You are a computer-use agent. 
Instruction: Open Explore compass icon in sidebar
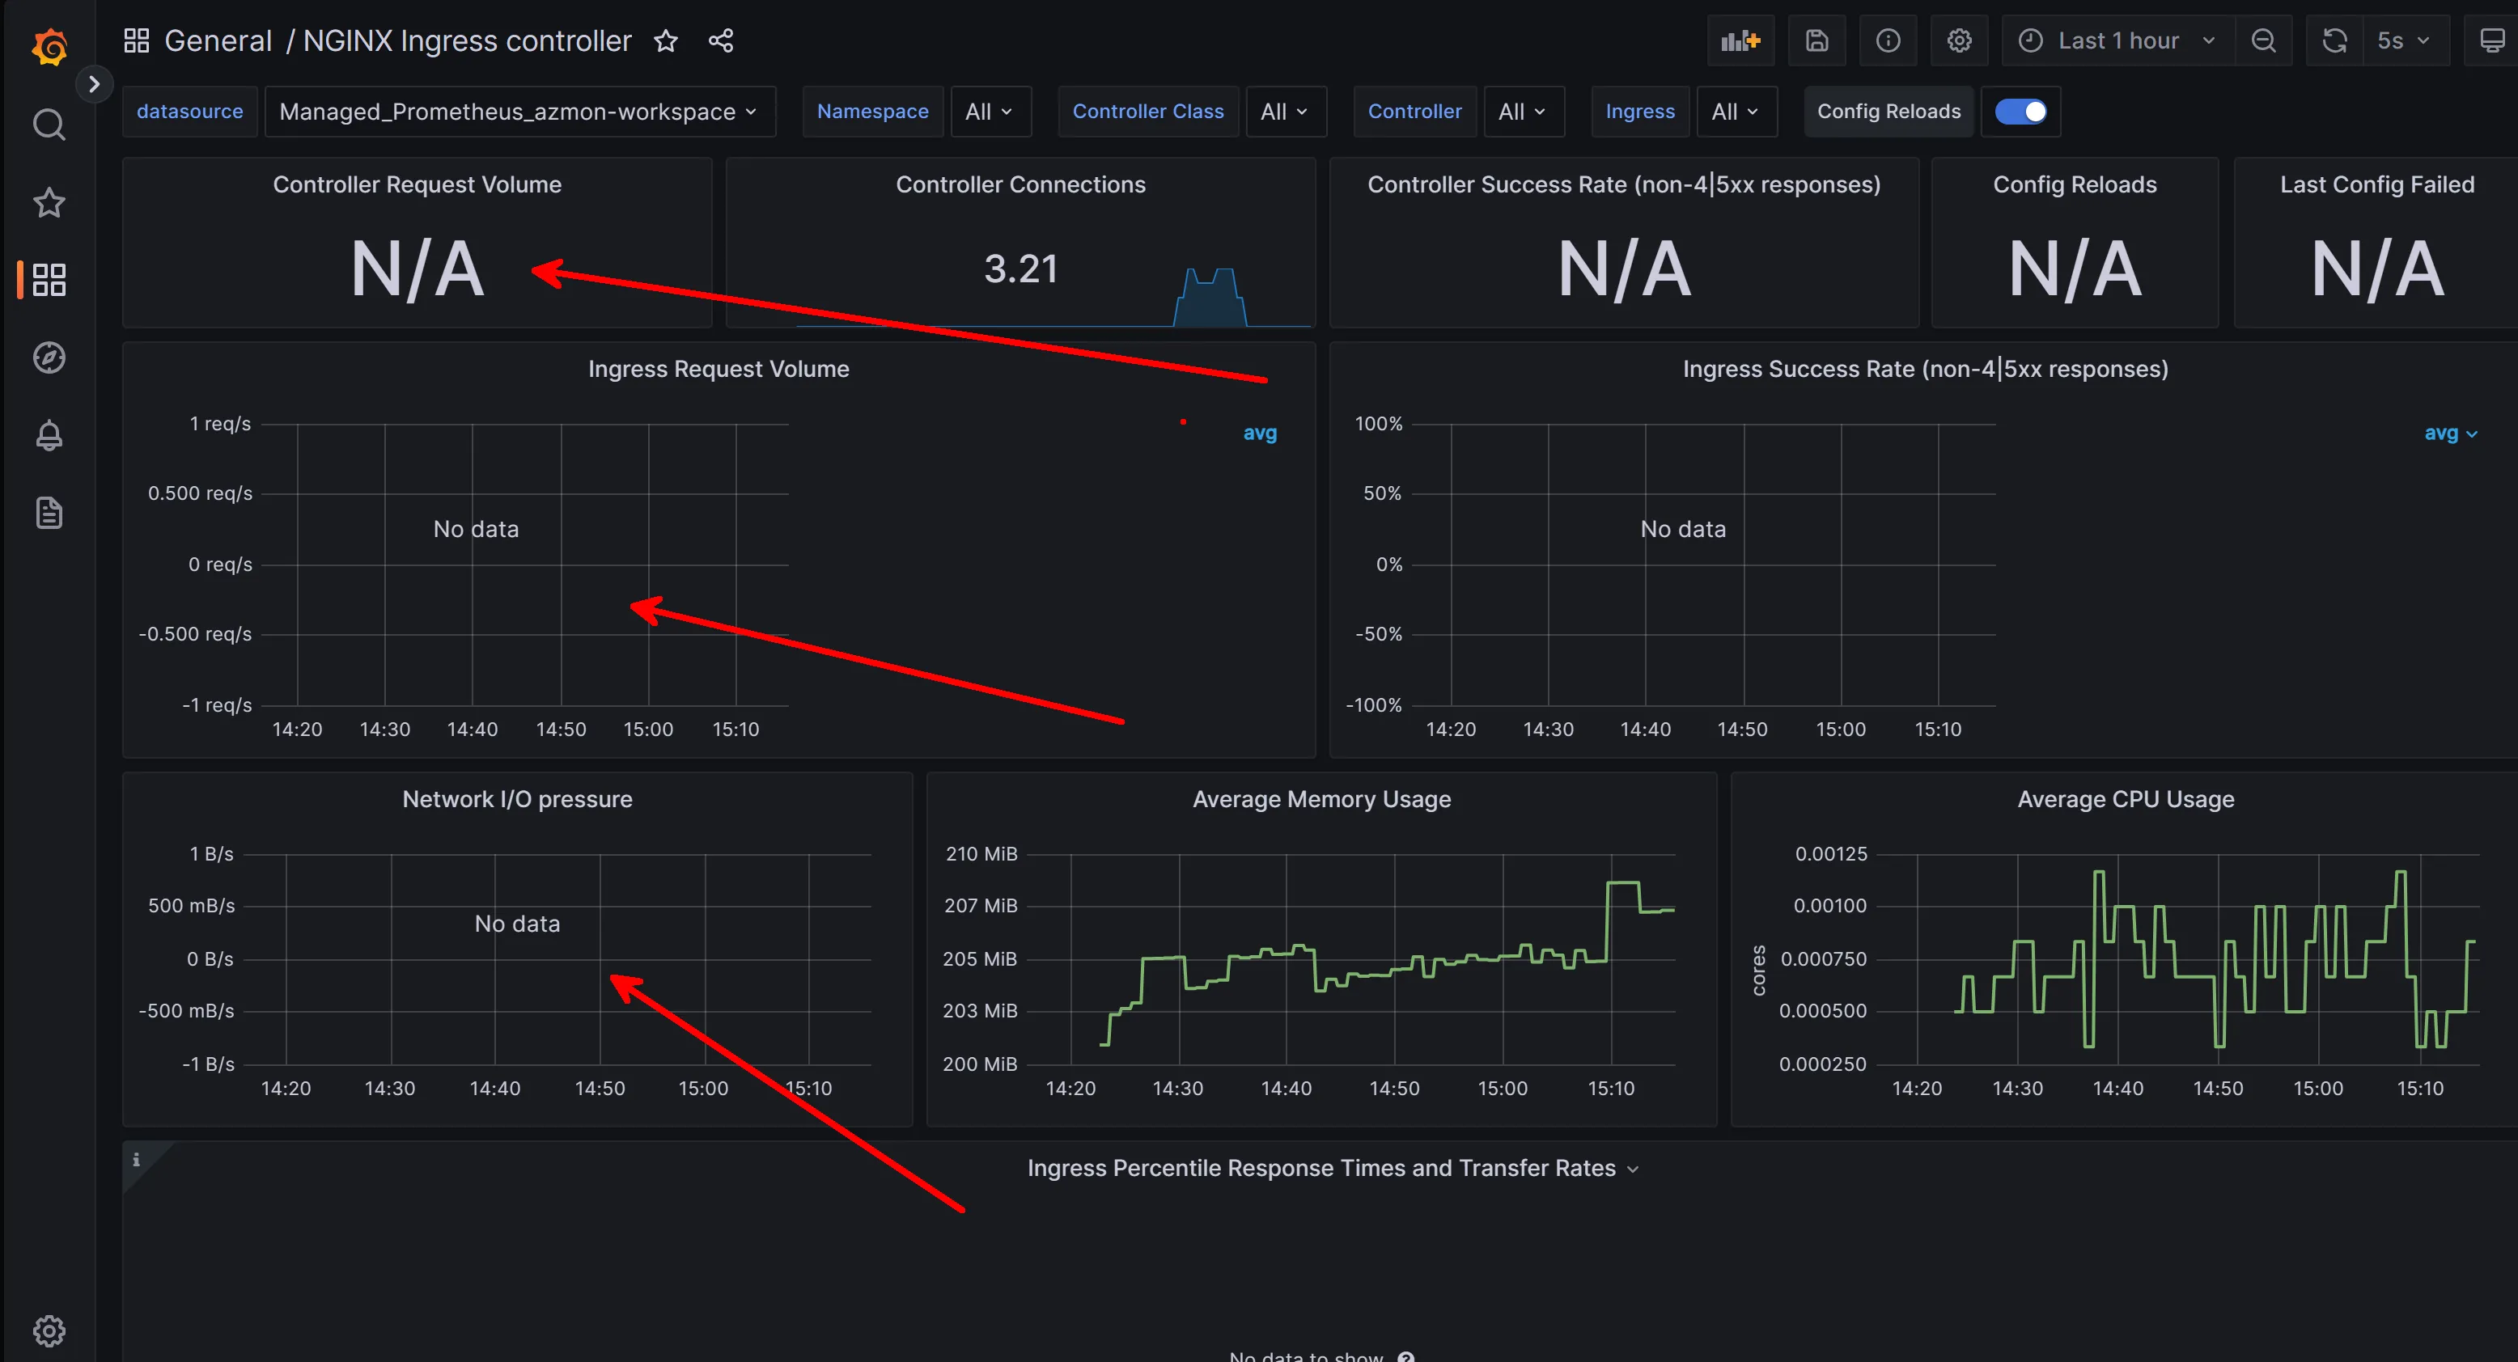[49, 357]
